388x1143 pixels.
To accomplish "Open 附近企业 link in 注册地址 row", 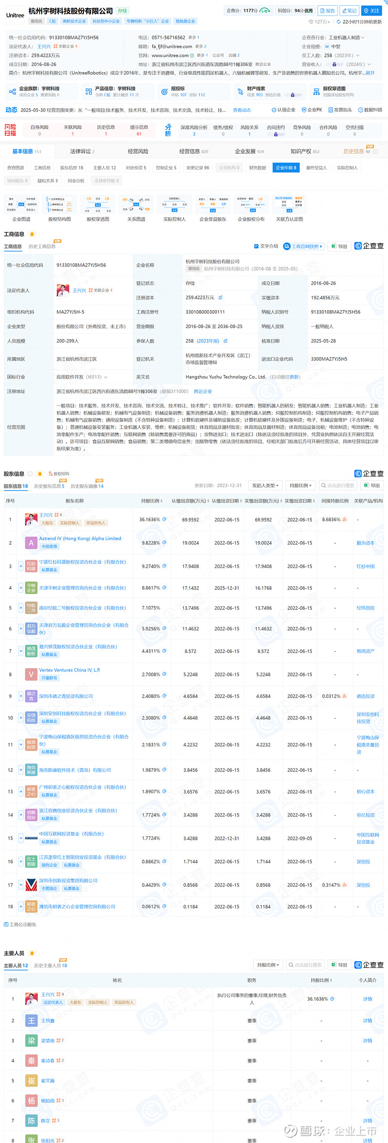I will 203,392.
